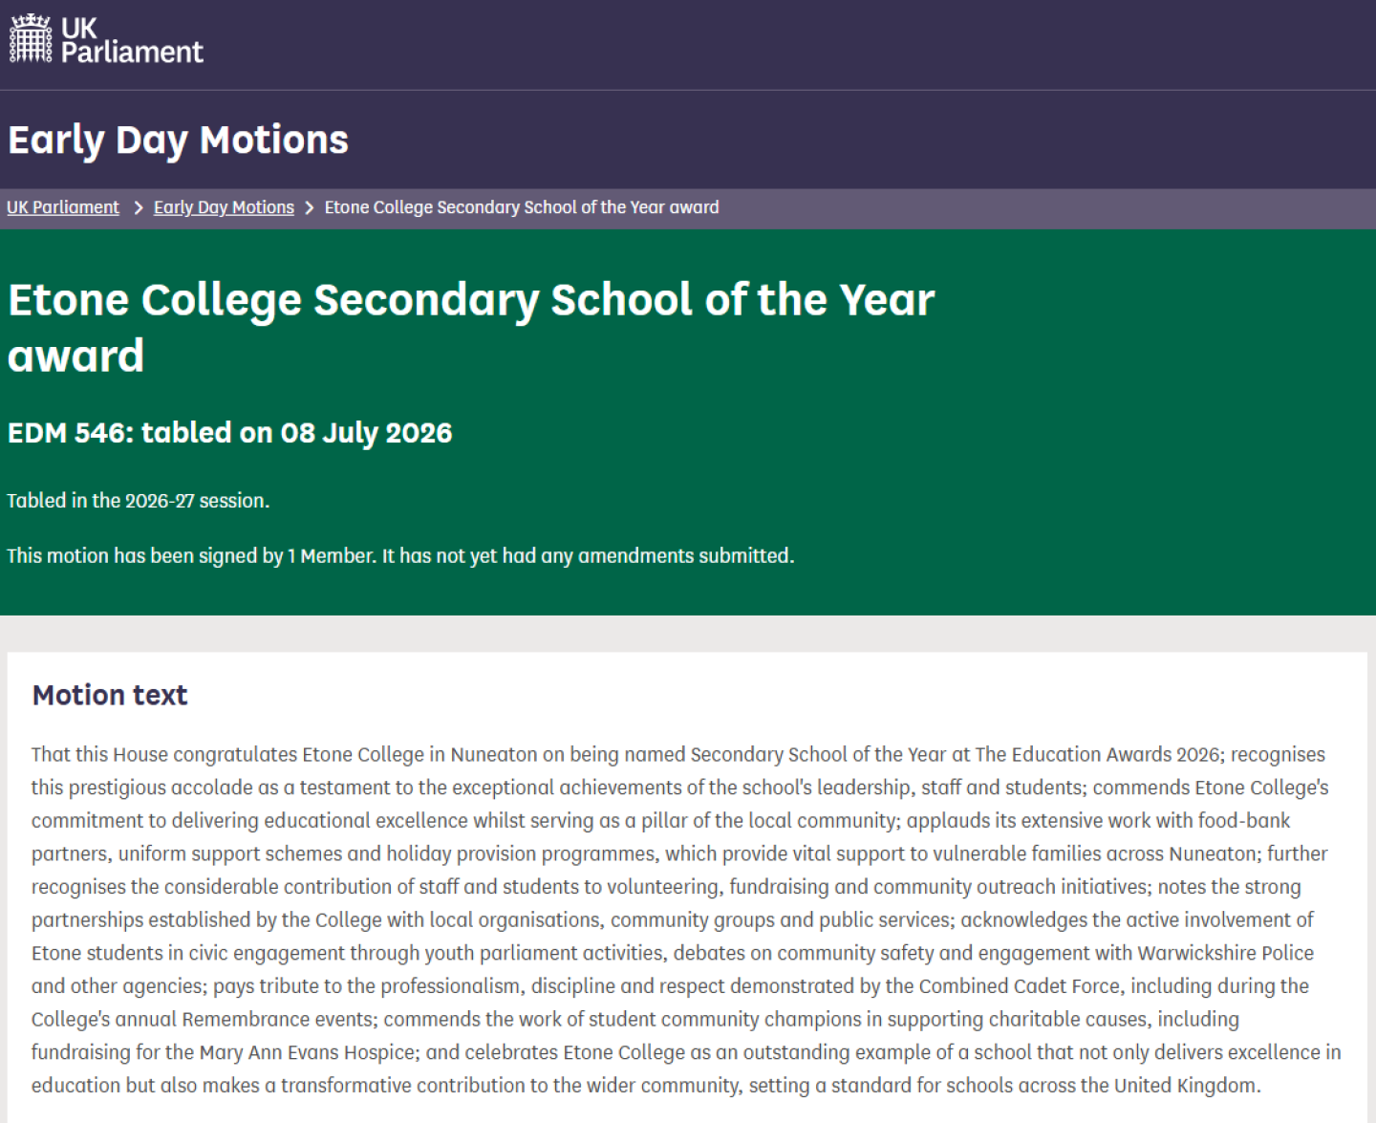
Task: Go to Early Day Motions breadcrumb link
Action: [x=224, y=207]
